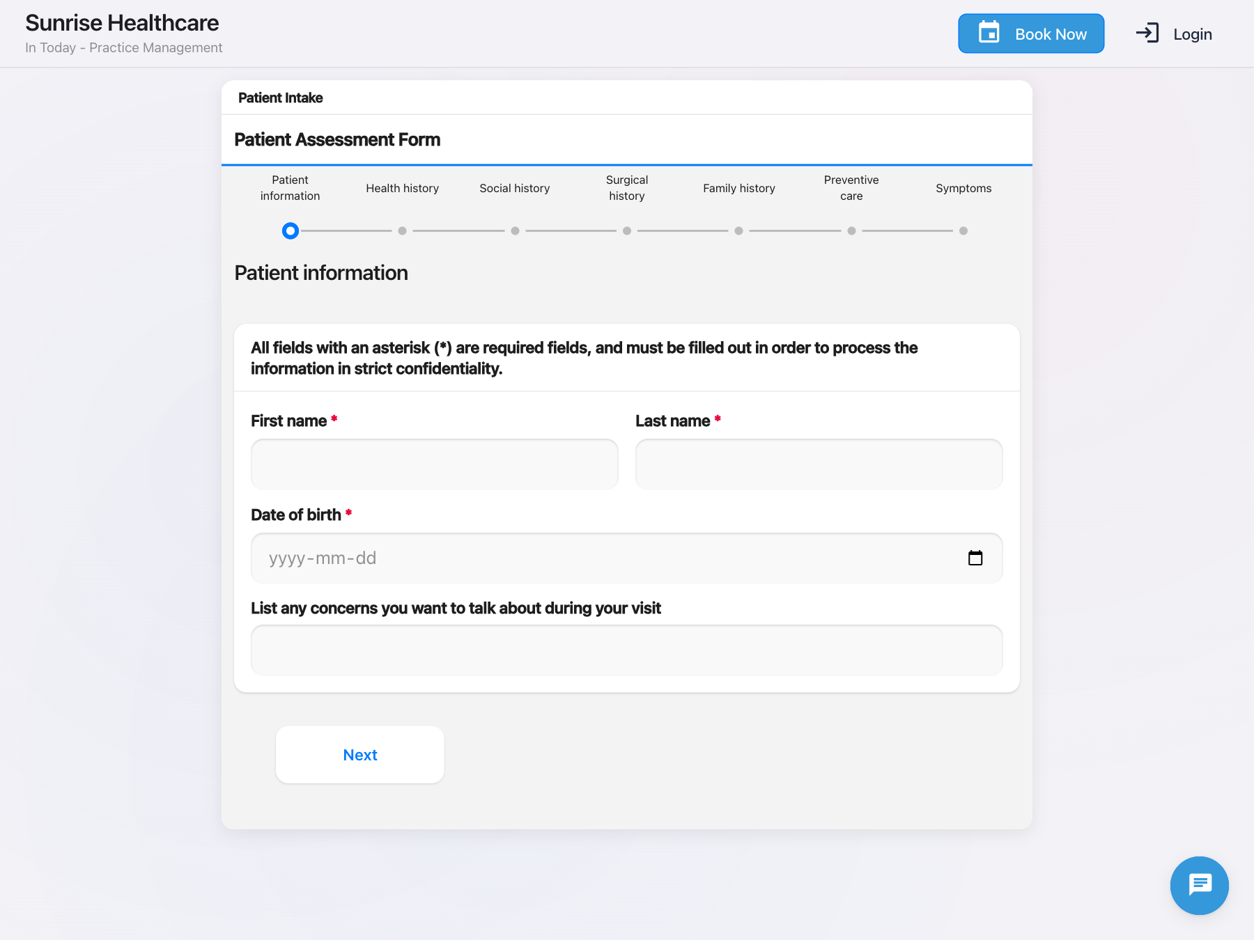The width and height of the screenshot is (1254, 940).
Task: Click the Family history progress dot
Action: tap(739, 230)
